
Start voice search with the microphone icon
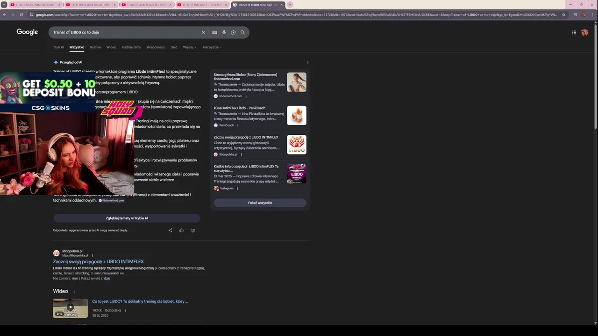(x=224, y=32)
